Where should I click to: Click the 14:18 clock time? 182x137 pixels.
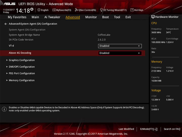coord(23,11)
